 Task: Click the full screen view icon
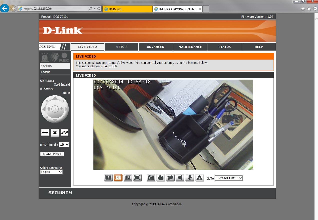click(137, 178)
